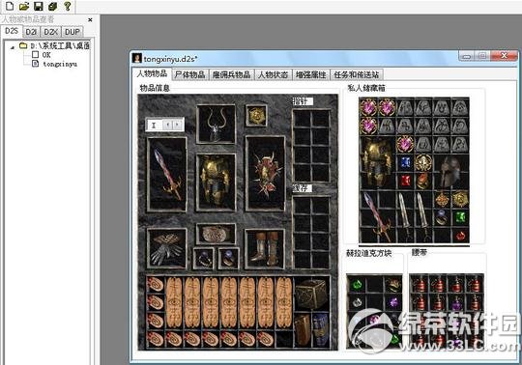
Task: Select the round gold medallion beside the sapphire
Action: tap(423, 162)
